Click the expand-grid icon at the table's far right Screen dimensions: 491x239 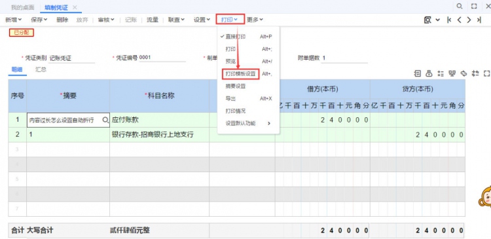[486, 73]
